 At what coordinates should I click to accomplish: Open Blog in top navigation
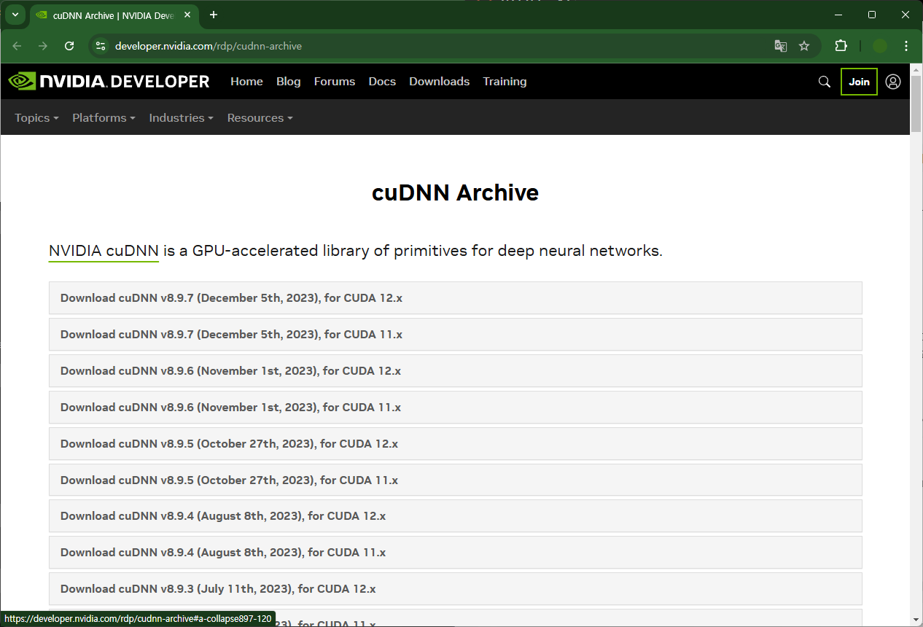[x=289, y=82]
